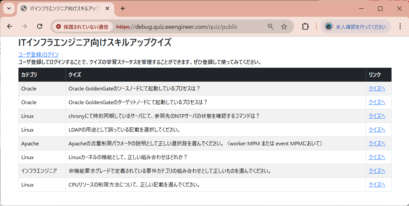Click the zoom magnifier icon in address bar
409x206 pixels.
[271, 26]
